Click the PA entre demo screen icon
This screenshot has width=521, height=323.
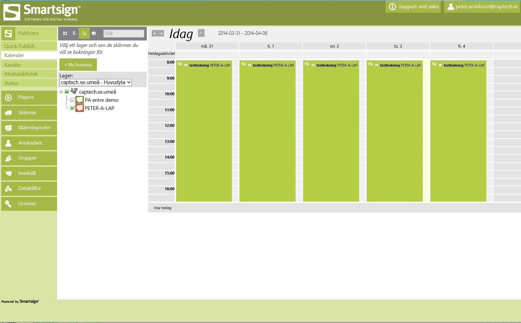click(80, 100)
